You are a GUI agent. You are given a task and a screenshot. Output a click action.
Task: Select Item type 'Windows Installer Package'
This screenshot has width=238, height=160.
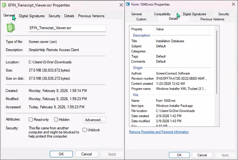coord(174,106)
